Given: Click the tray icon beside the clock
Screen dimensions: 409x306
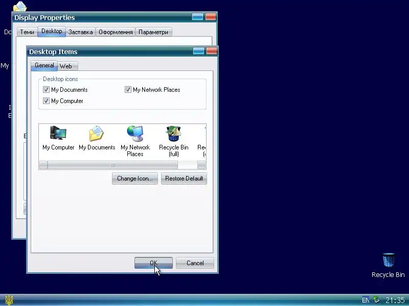Looking at the screenshot, I should pyautogui.click(x=376, y=300).
